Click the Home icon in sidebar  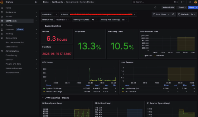2,8
